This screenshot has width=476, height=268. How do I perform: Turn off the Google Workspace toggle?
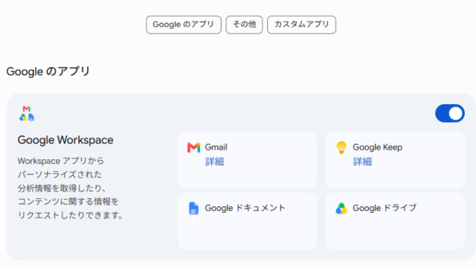450,113
